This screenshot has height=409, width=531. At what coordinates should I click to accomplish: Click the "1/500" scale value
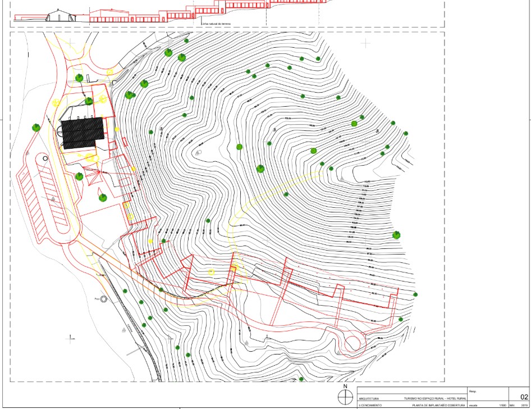[x=503, y=405]
